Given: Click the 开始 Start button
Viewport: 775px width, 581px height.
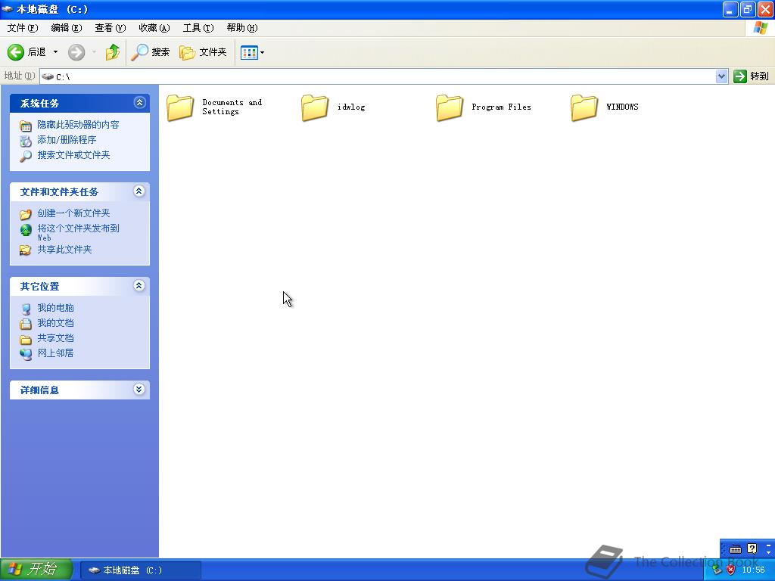Looking at the screenshot, I should [x=36, y=570].
